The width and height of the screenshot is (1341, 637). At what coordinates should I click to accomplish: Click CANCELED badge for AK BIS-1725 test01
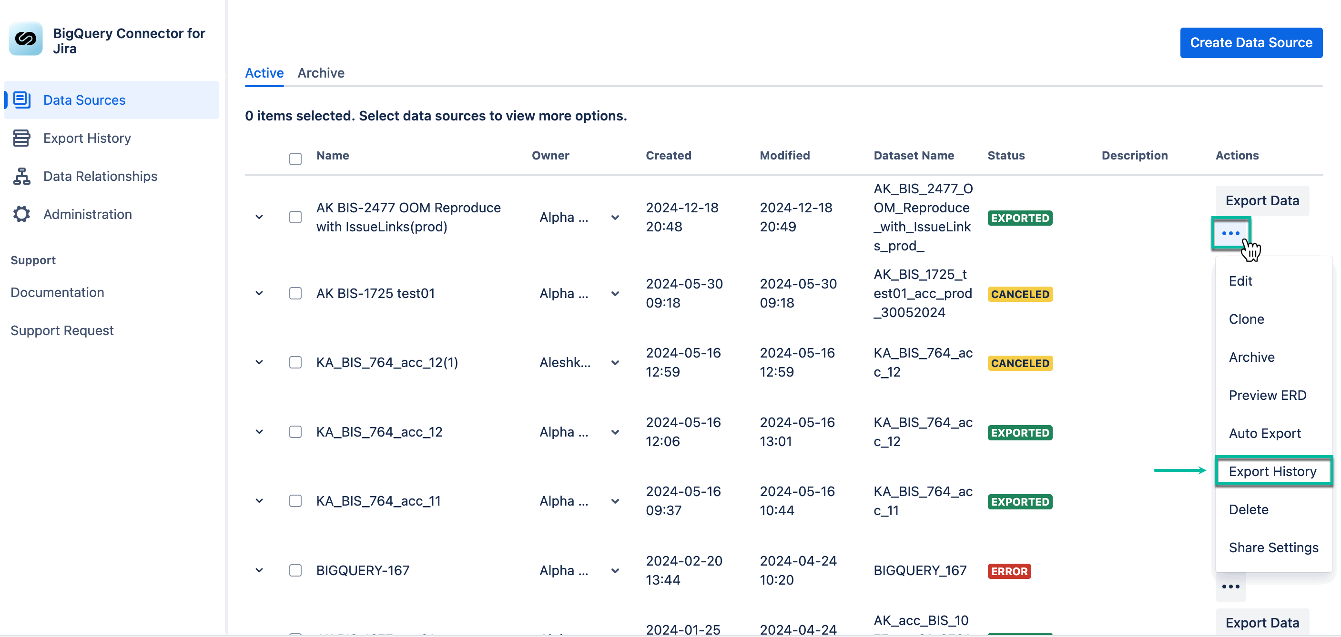pyautogui.click(x=1020, y=294)
